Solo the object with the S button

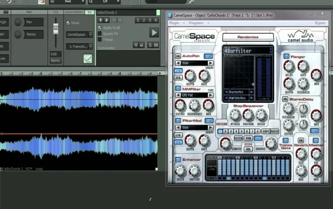click(x=150, y=45)
